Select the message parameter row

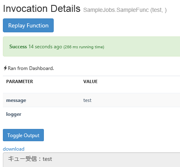tap(91, 100)
